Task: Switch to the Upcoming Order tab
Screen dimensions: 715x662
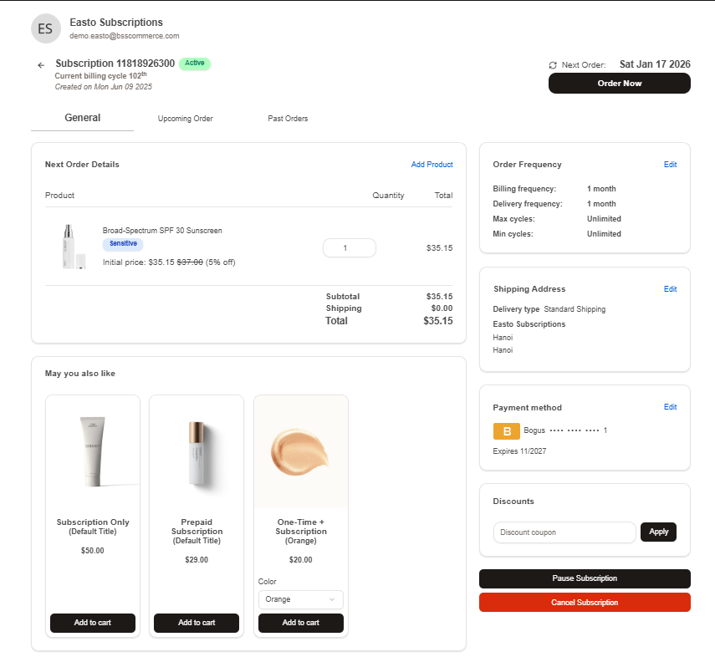Action: [x=185, y=119]
